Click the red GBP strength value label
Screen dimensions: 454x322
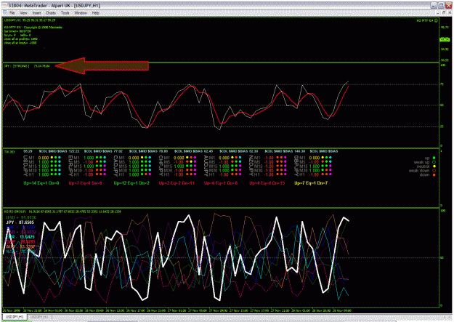(20, 242)
